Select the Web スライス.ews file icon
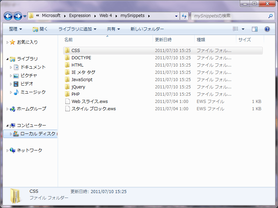The image size is (278, 208). (x=67, y=101)
